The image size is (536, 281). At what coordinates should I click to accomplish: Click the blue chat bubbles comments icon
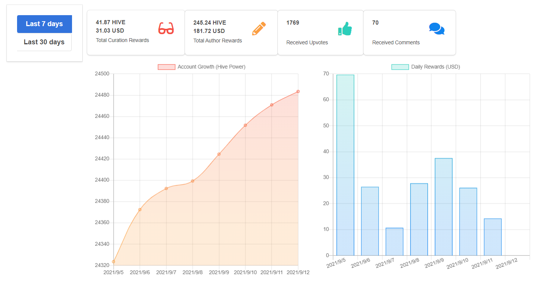[437, 29]
